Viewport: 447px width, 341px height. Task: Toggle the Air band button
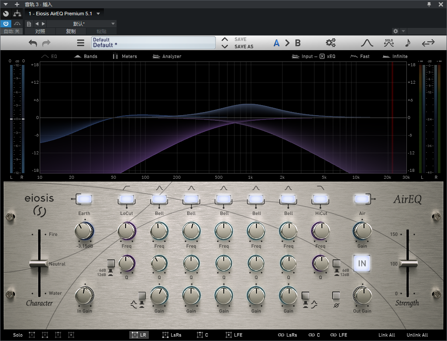[361, 199]
